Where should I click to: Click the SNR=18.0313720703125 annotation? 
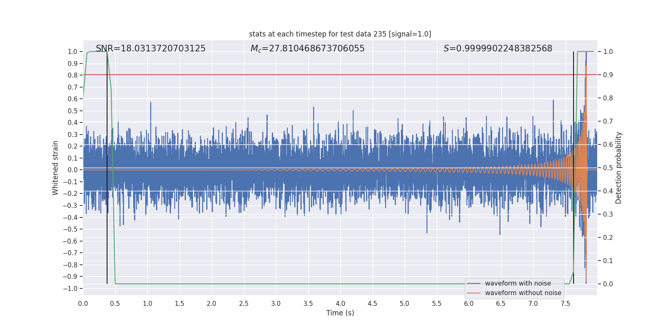coord(151,49)
